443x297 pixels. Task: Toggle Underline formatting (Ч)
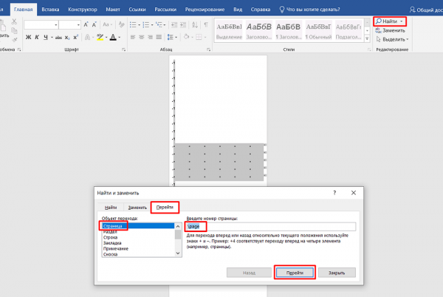[x=46, y=37]
